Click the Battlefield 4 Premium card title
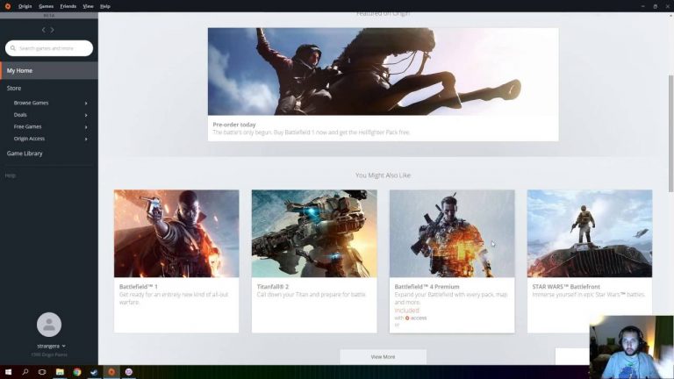 pyautogui.click(x=427, y=287)
